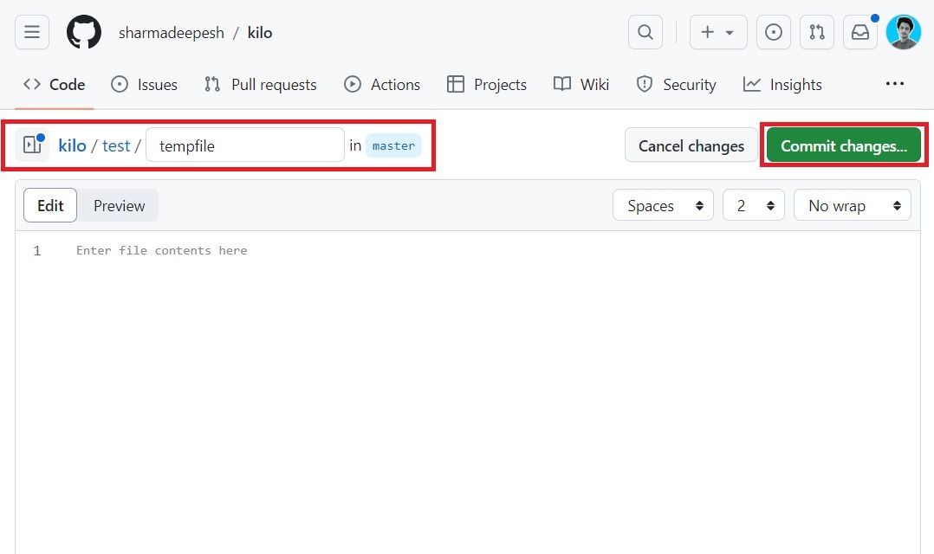
Task: Change indent size using the 2 stepper
Action: click(753, 205)
